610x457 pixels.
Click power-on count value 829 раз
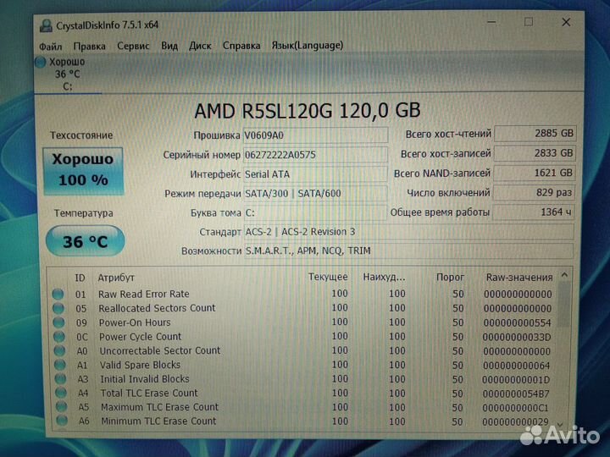[534, 192]
